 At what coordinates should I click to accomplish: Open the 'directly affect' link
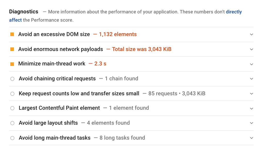[234, 12]
